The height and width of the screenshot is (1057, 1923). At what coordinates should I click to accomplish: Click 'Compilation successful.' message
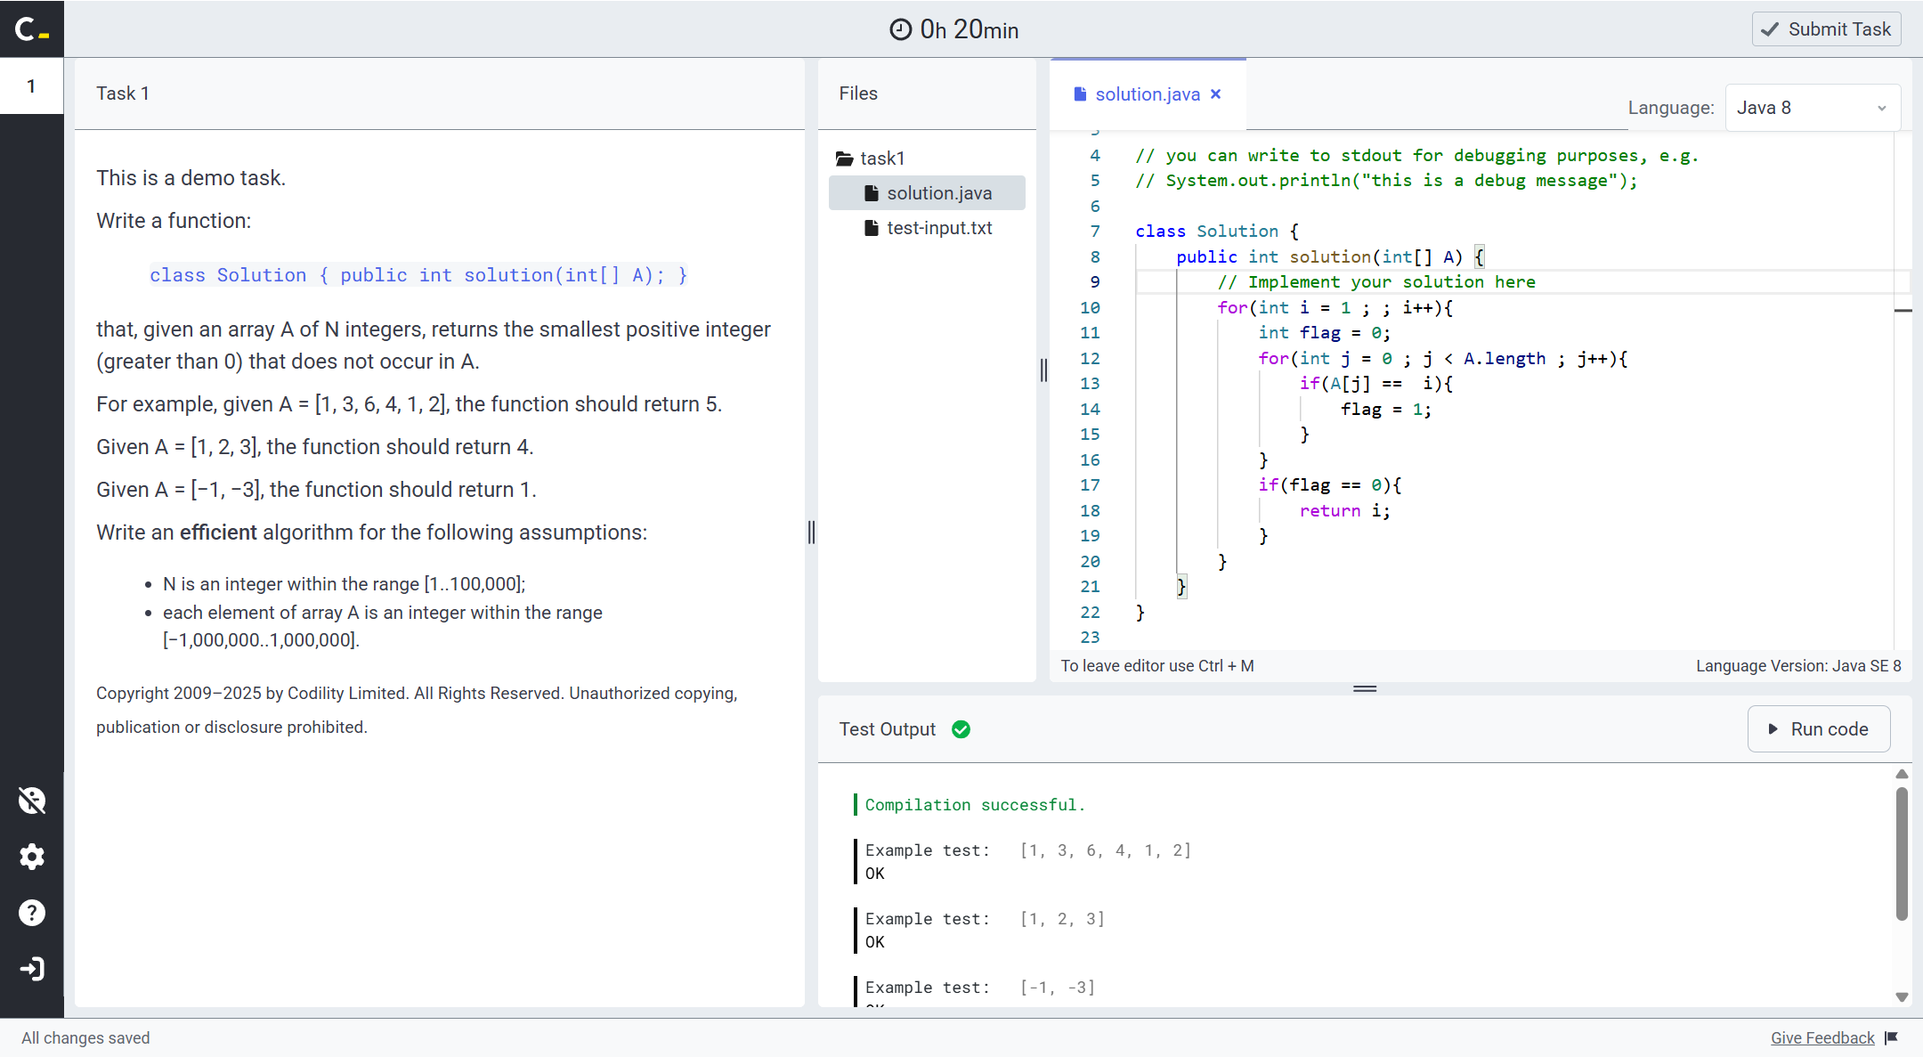pyautogui.click(x=975, y=805)
